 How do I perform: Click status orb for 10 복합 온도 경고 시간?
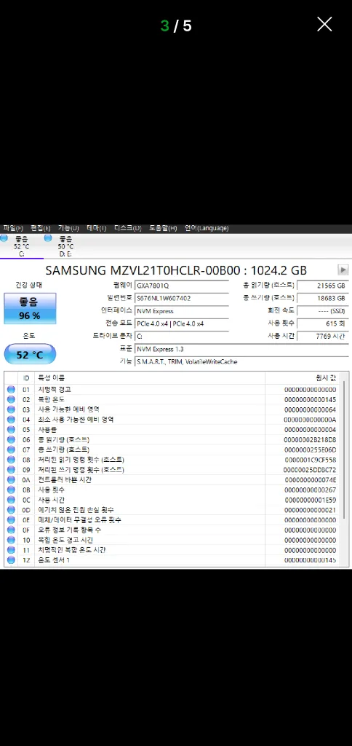[x=11, y=540]
